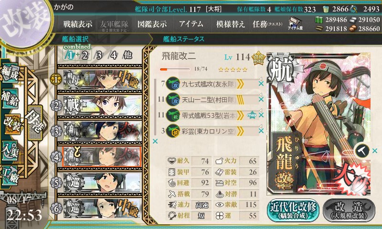
Task: Remove 天山一二型(村田隊) with its X mark
Action: click(x=261, y=99)
